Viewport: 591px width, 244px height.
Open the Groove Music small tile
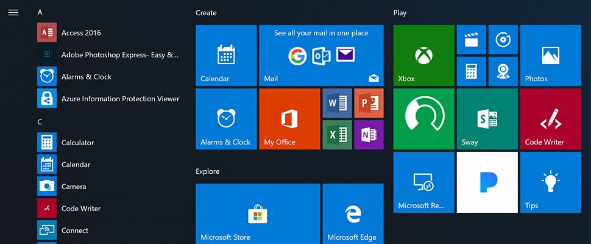pos(503,40)
